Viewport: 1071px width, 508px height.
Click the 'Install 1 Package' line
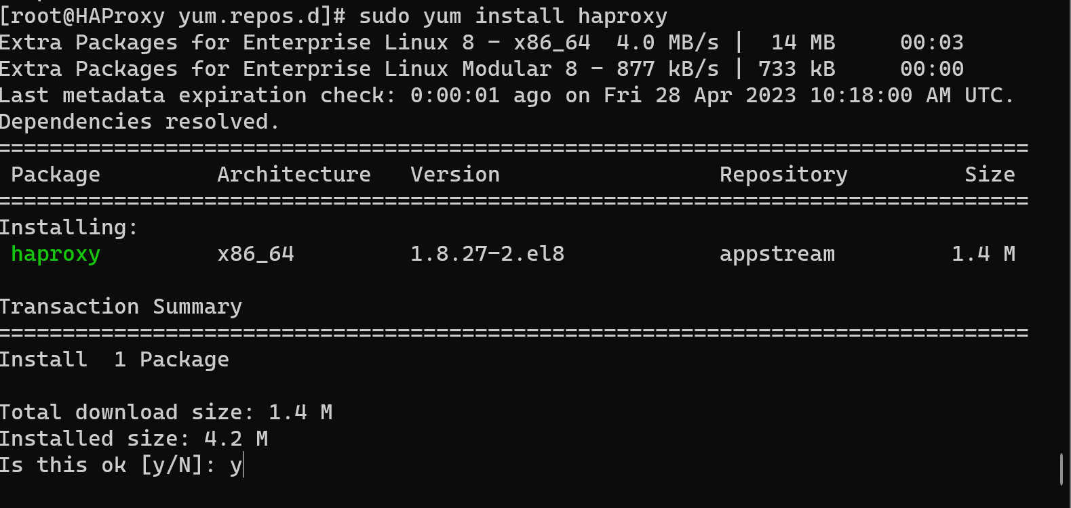click(114, 360)
